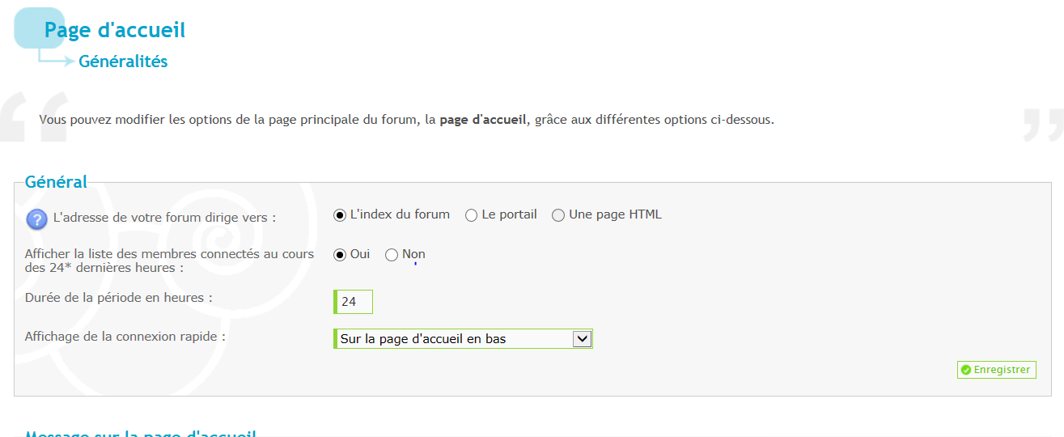Click the "Page d'accueil" main title

[x=115, y=31]
